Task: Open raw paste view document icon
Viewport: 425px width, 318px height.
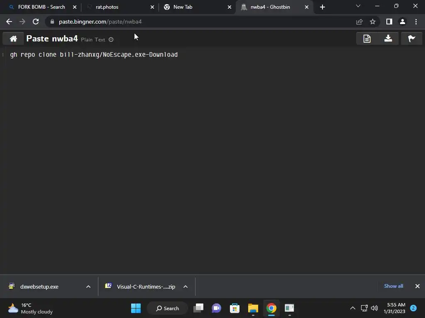Action: 367,39
